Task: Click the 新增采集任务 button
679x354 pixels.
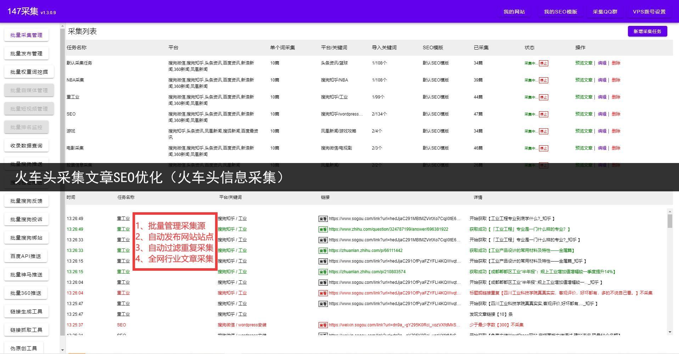Action: 647,31
